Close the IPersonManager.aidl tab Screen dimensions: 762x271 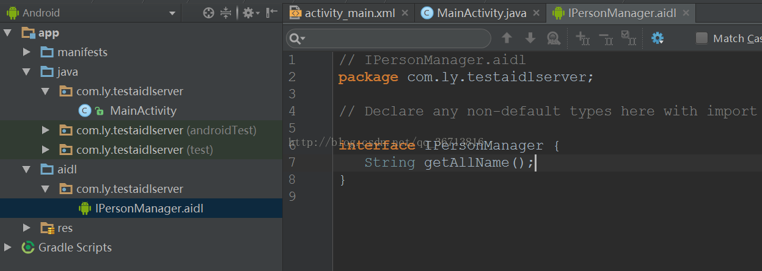point(686,13)
